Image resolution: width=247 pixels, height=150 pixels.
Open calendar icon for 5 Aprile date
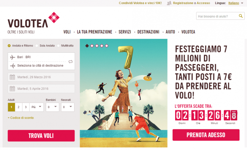pos(12,89)
